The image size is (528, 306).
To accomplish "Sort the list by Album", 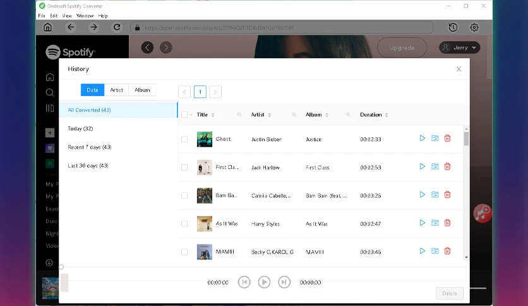I will point(327,115).
